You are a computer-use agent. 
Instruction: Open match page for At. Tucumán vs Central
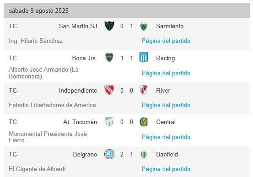pyautogui.click(x=166, y=137)
